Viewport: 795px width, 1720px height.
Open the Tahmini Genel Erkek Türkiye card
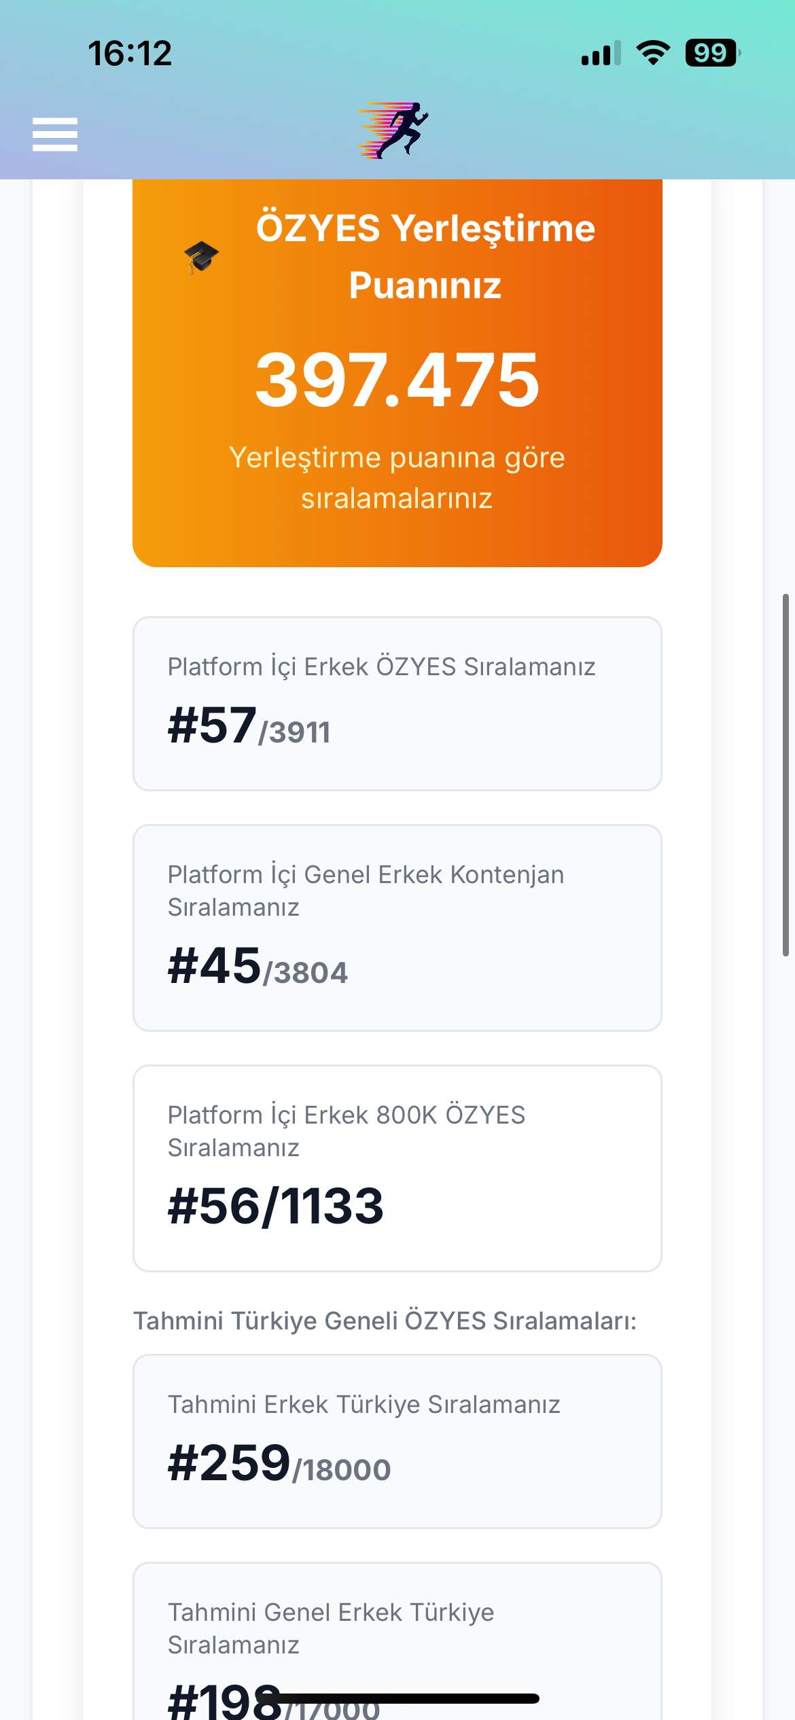point(397,1641)
